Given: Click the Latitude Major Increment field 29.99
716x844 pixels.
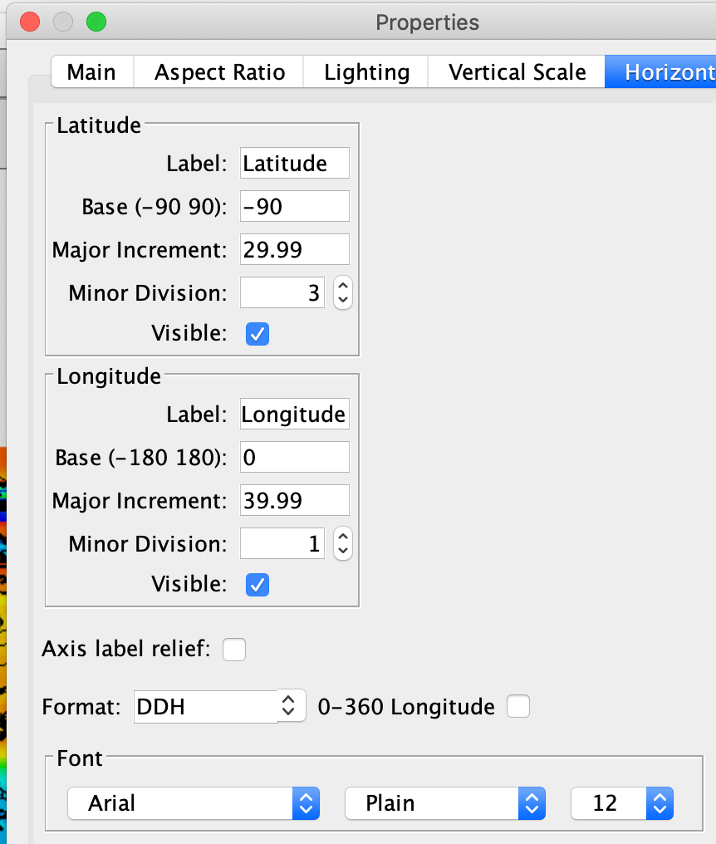Looking at the screenshot, I should [x=294, y=249].
